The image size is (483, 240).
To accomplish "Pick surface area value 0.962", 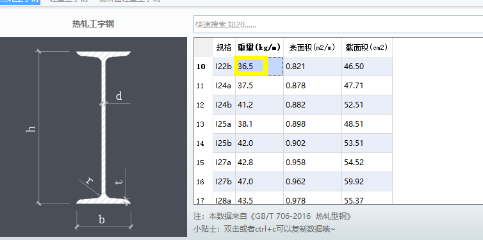I will [313, 182].
